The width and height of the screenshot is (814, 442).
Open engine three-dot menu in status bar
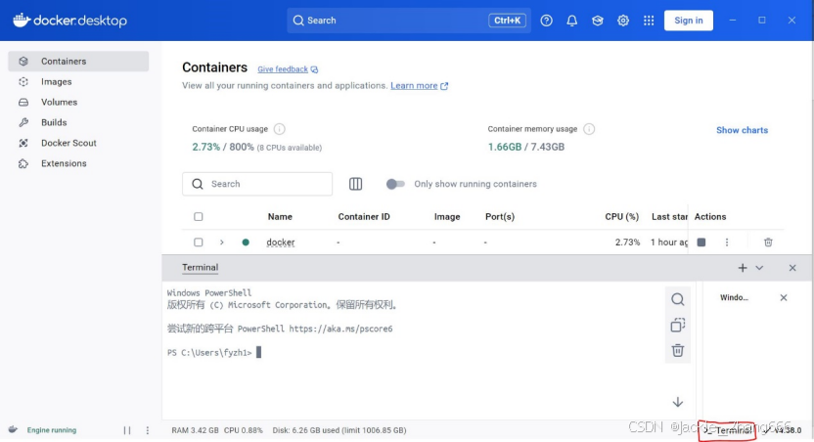tap(148, 430)
